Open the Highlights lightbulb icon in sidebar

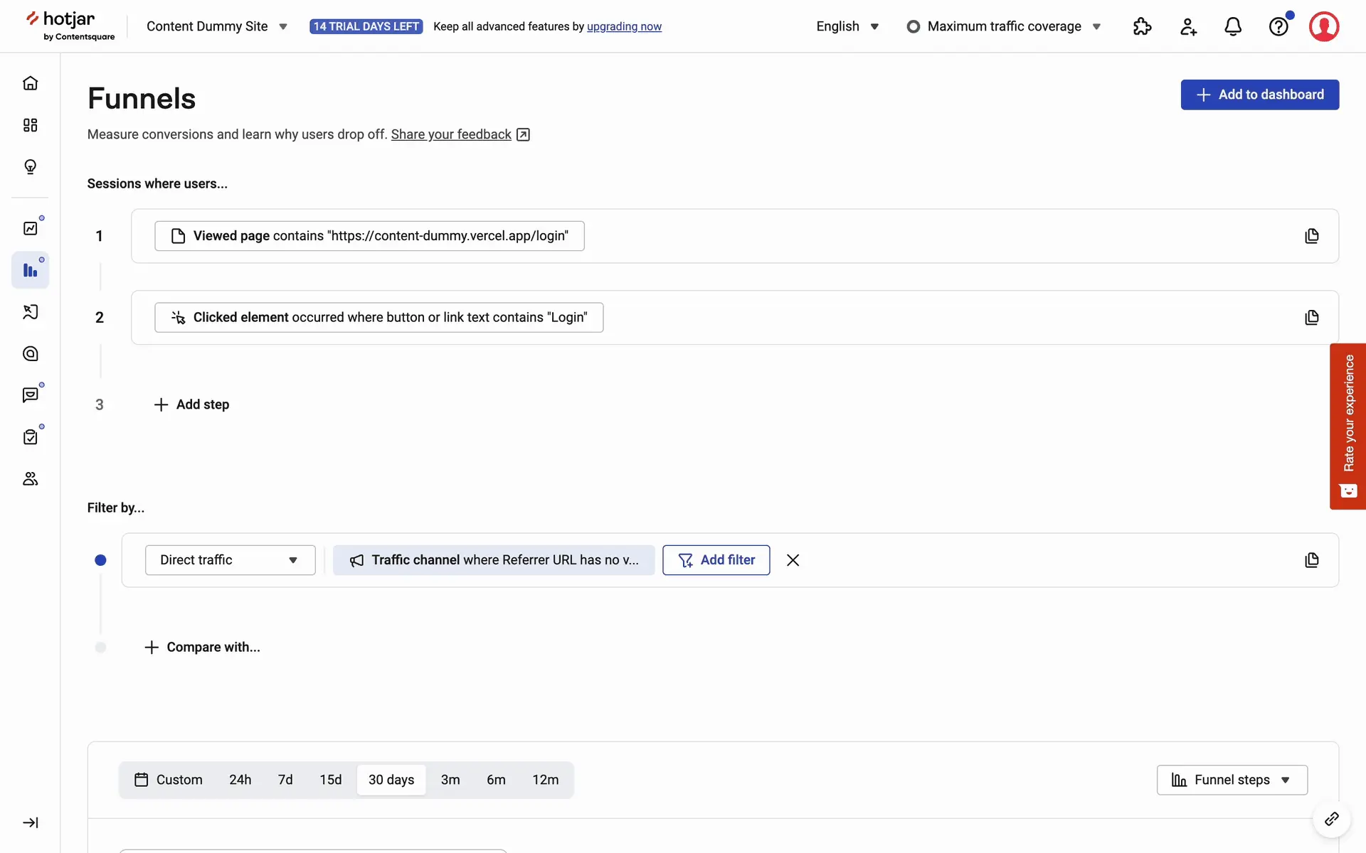pyautogui.click(x=30, y=167)
